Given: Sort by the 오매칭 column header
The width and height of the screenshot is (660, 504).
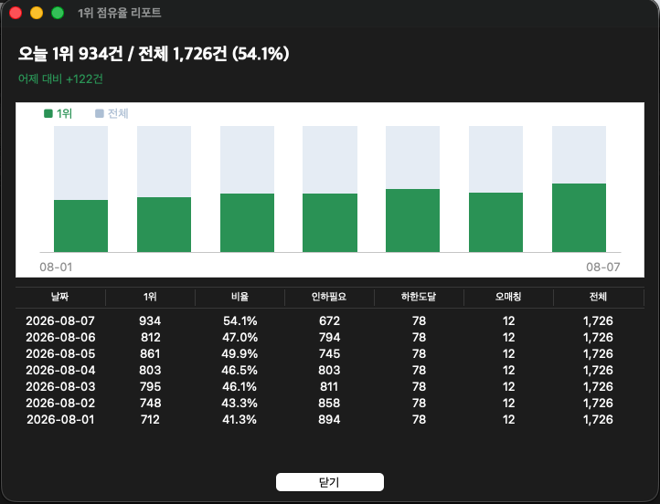Looking at the screenshot, I should click(508, 297).
